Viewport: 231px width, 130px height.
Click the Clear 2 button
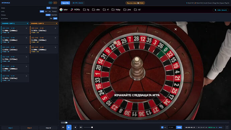pyautogui.click(x=29, y=128)
